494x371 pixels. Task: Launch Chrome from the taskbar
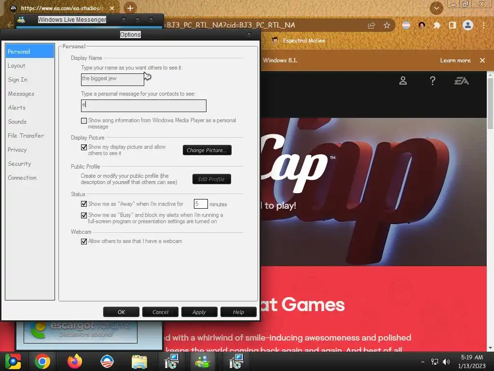click(x=42, y=361)
